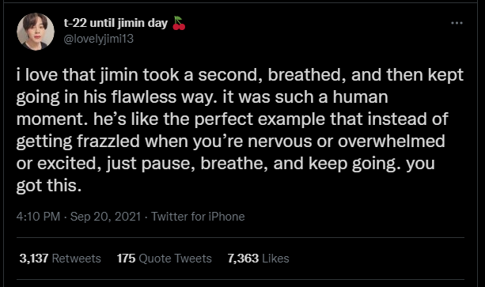
Task: Click the word 'overwhelmed' in tweet text
Action: click(392, 142)
